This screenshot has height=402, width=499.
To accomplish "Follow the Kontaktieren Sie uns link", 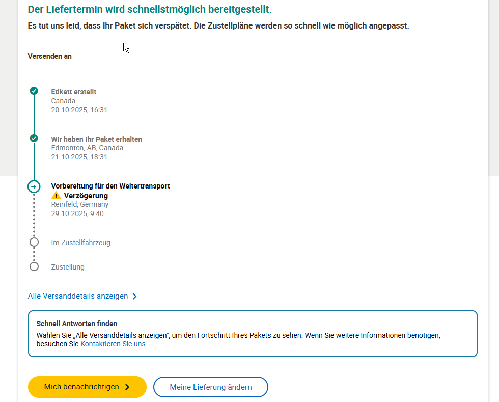I will click(x=113, y=344).
